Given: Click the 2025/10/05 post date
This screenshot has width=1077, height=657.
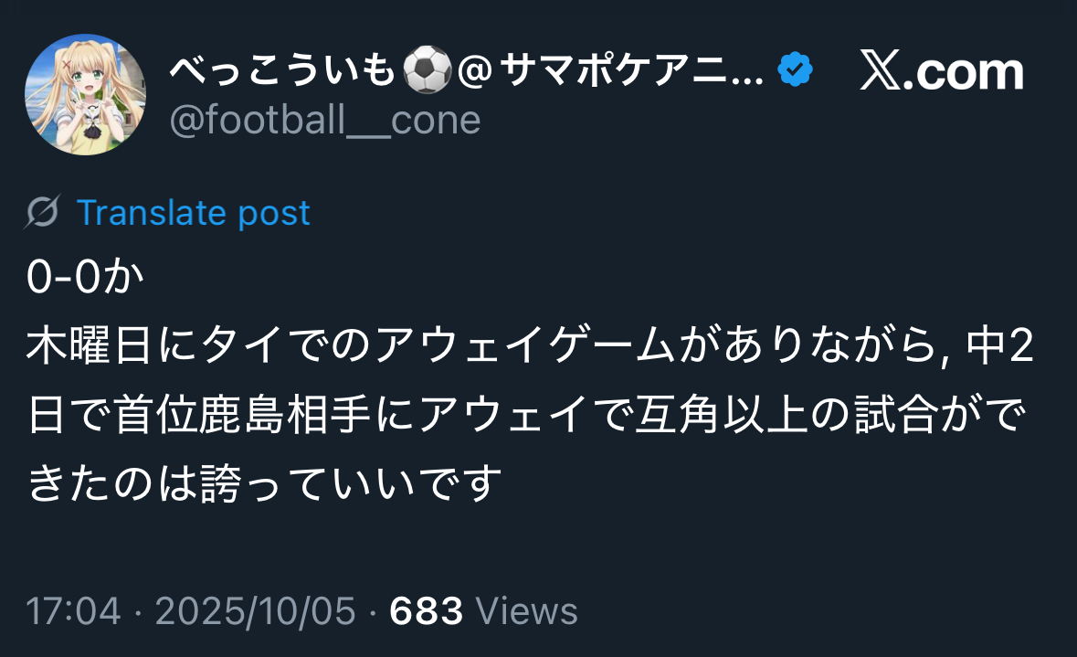Looking at the screenshot, I should coord(256,611).
